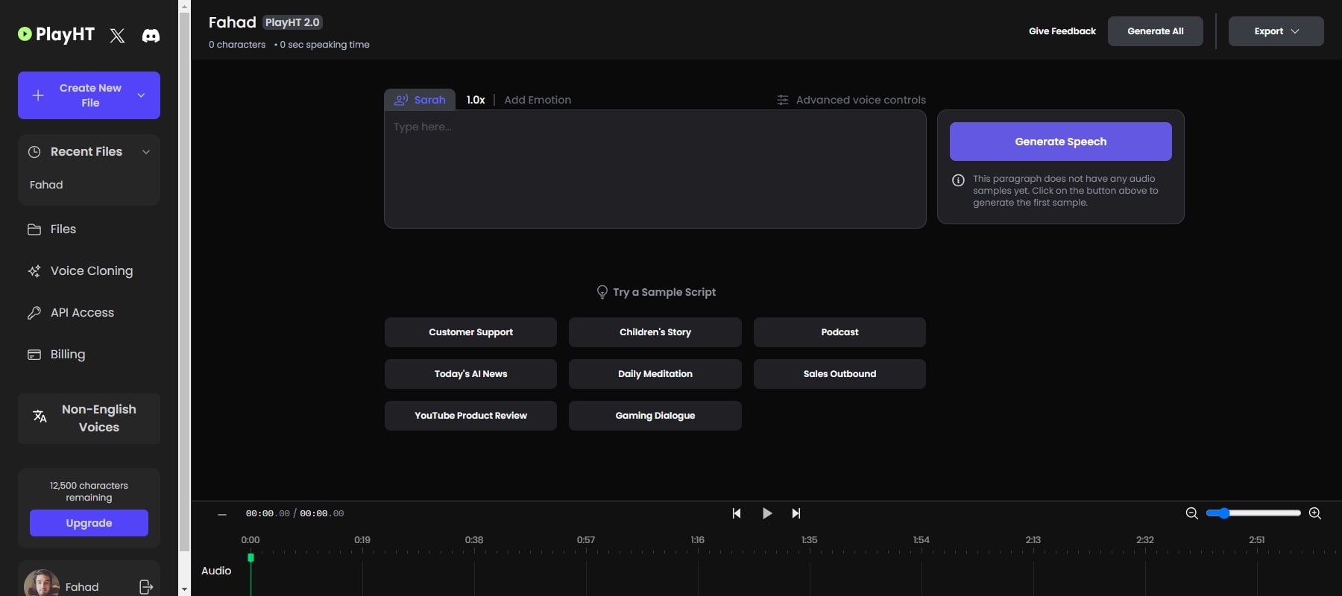Open the Export dropdown
The image size is (1342, 596).
(x=1276, y=31)
